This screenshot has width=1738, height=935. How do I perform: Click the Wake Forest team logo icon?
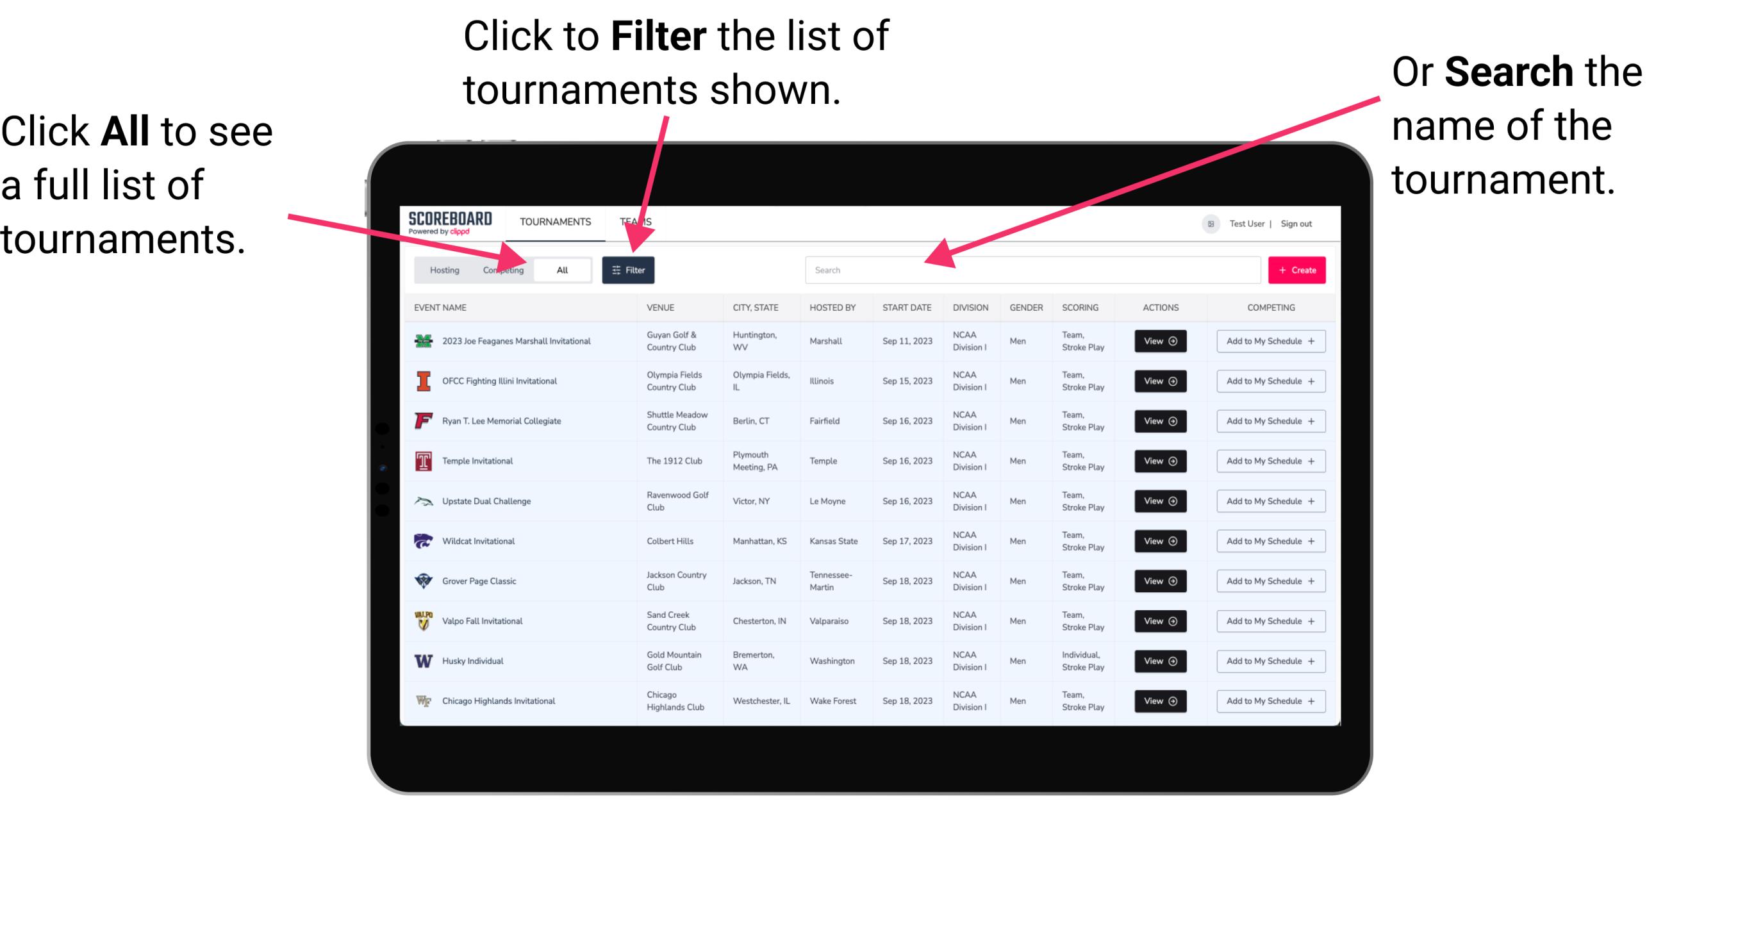pos(422,700)
